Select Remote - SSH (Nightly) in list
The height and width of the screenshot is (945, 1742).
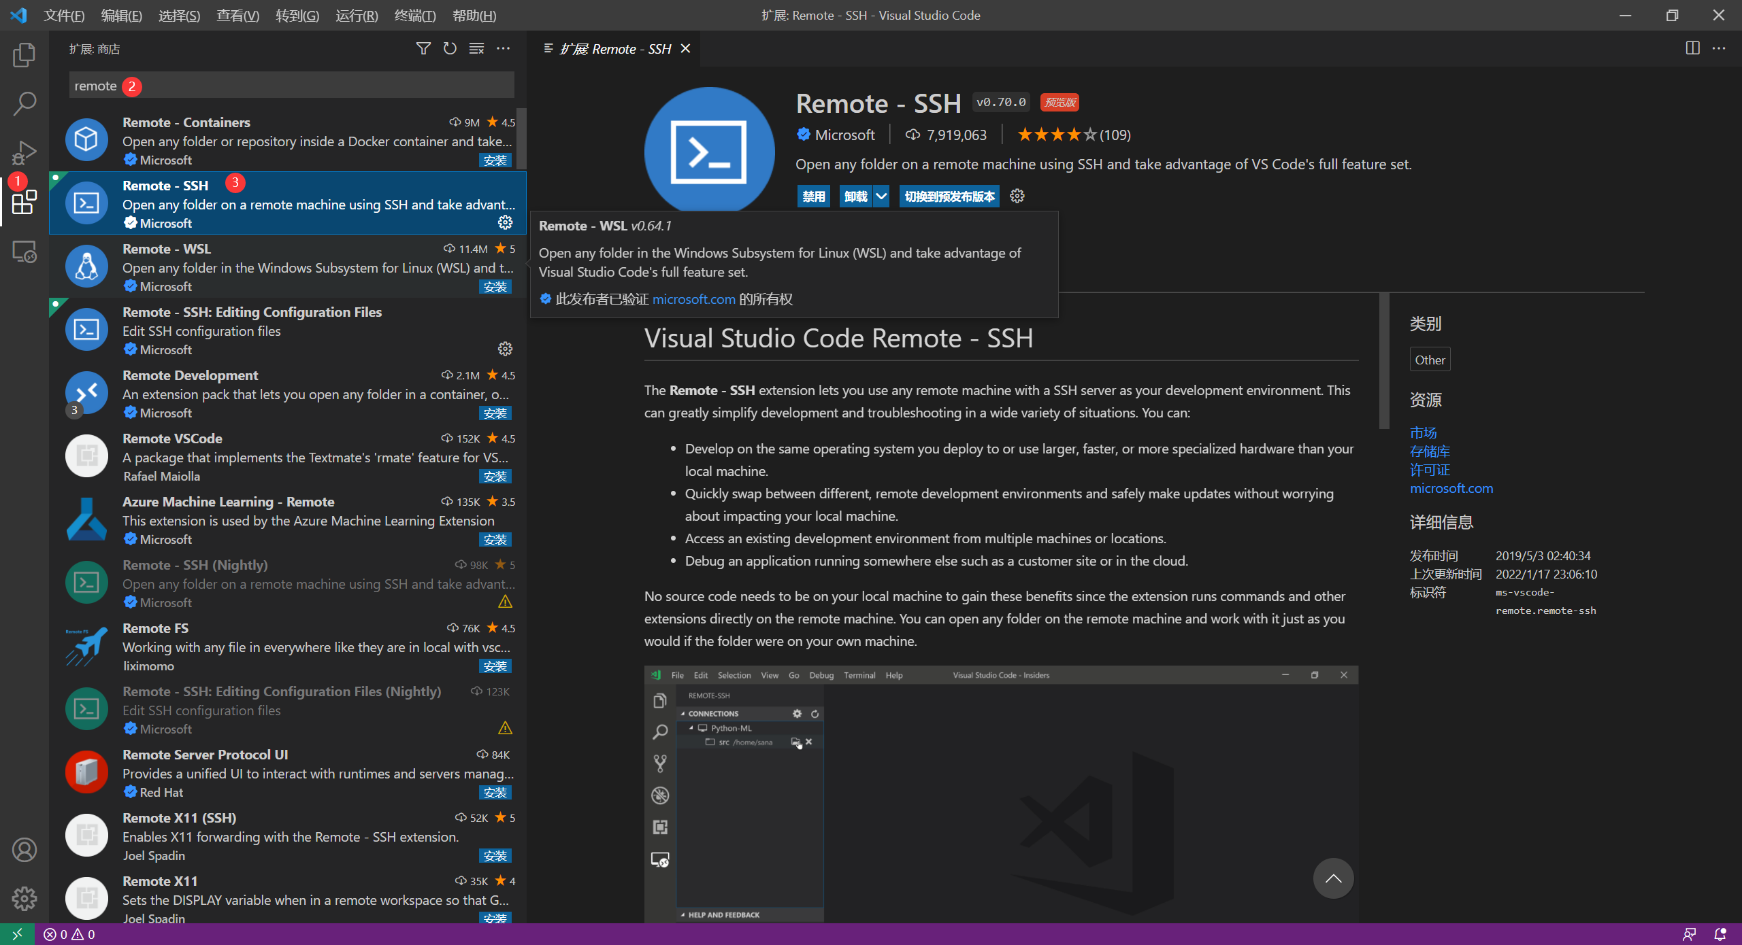(x=288, y=583)
